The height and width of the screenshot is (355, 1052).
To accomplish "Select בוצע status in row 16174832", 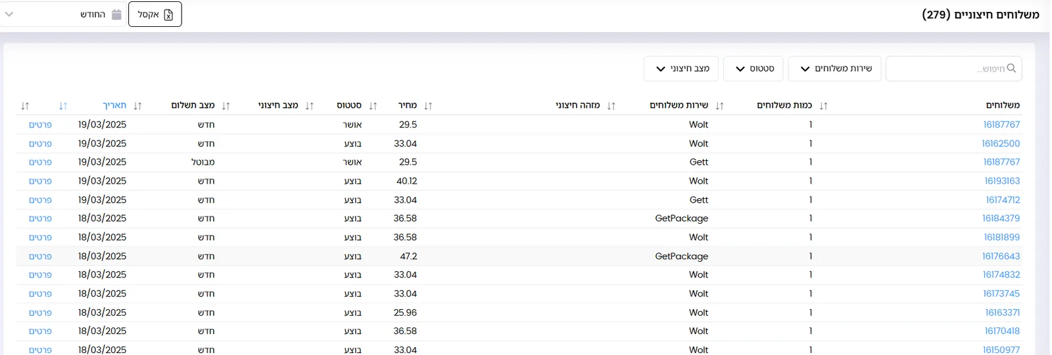I will (x=352, y=275).
